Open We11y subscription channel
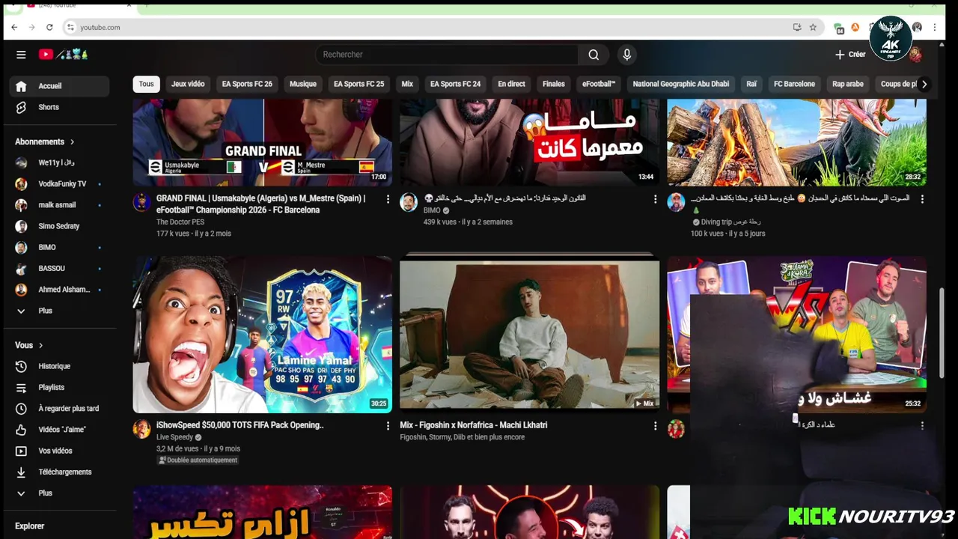Image resolution: width=958 pixels, height=539 pixels. tap(60, 162)
